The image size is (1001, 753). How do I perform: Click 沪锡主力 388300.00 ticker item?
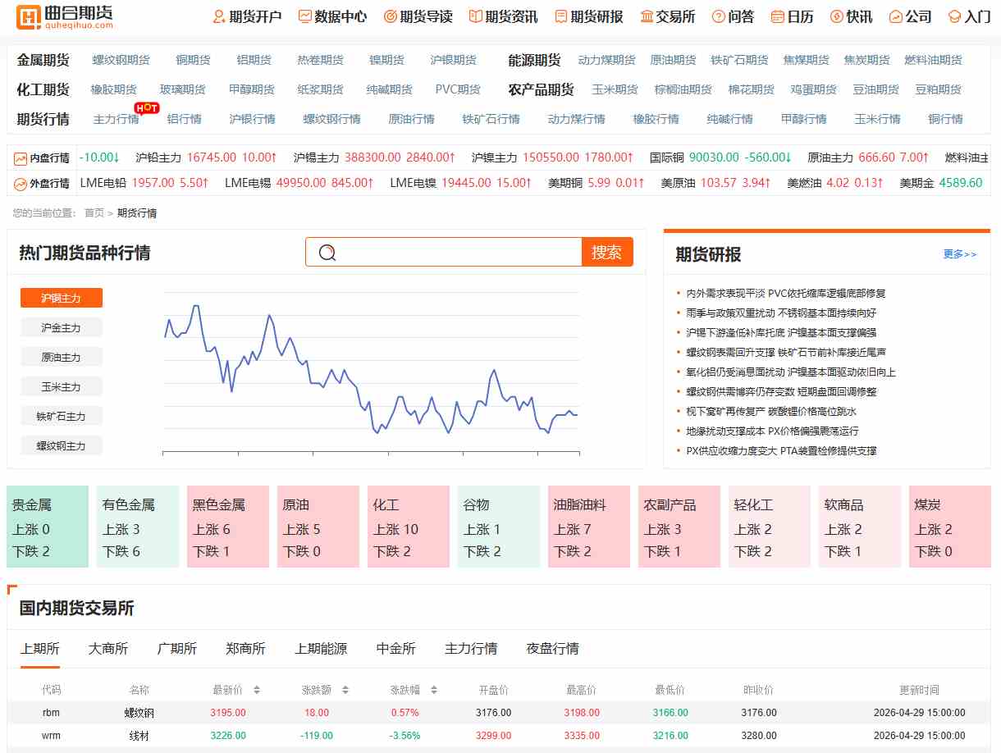pos(374,157)
